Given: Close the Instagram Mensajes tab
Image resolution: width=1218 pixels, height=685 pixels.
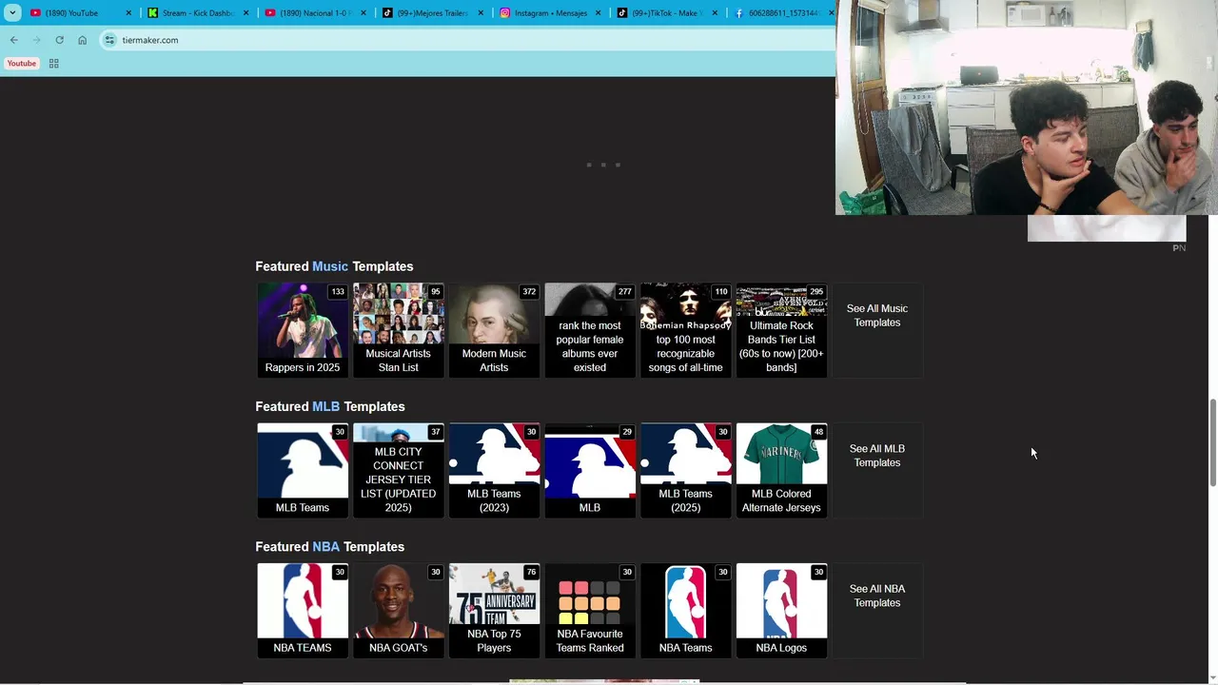Looking at the screenshot, I should pyautogui.click(x=598, y=13).
